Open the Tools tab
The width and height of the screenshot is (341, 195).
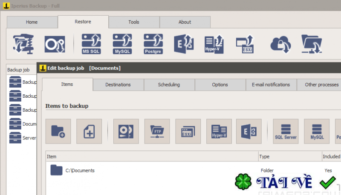[134, 22]
